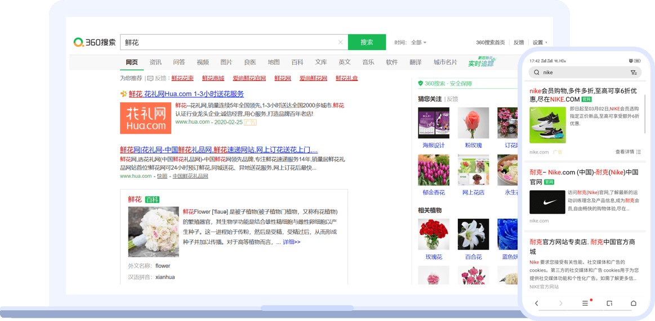Image resolution: width=655 pixels, height=321 pixels.
Task: Click the 360搜索 logo on the laptop
Action: point(95,42)
